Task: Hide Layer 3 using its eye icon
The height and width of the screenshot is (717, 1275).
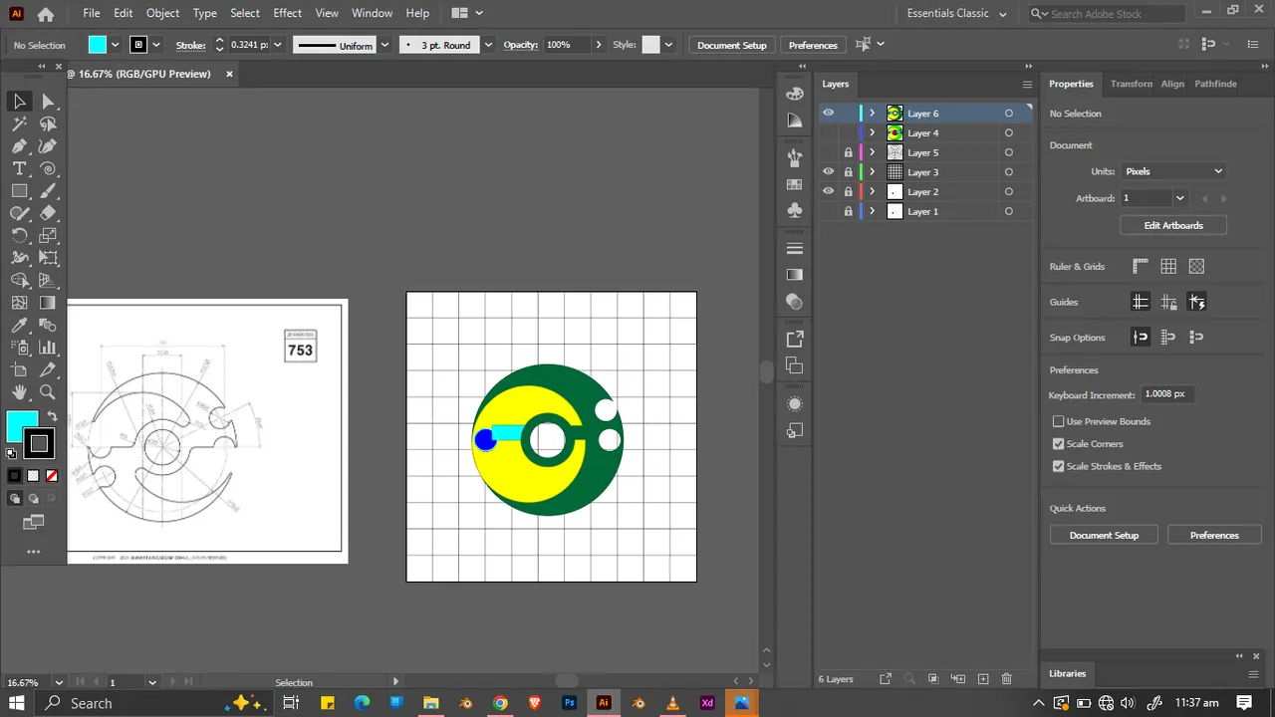Action: pyautogui.click(x=828, y=171)
